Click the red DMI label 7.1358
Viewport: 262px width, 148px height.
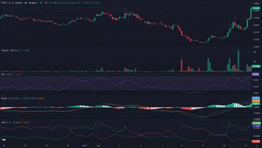point(256,141)
